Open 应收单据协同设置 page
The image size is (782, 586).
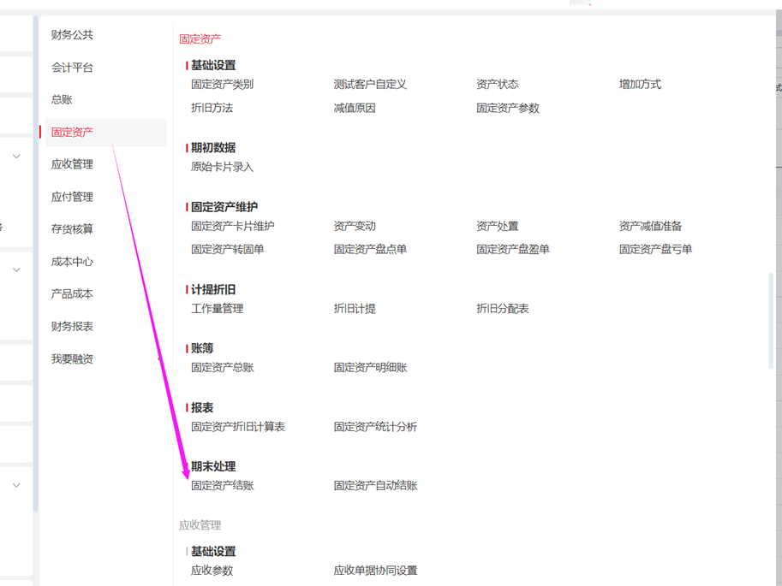375,571
